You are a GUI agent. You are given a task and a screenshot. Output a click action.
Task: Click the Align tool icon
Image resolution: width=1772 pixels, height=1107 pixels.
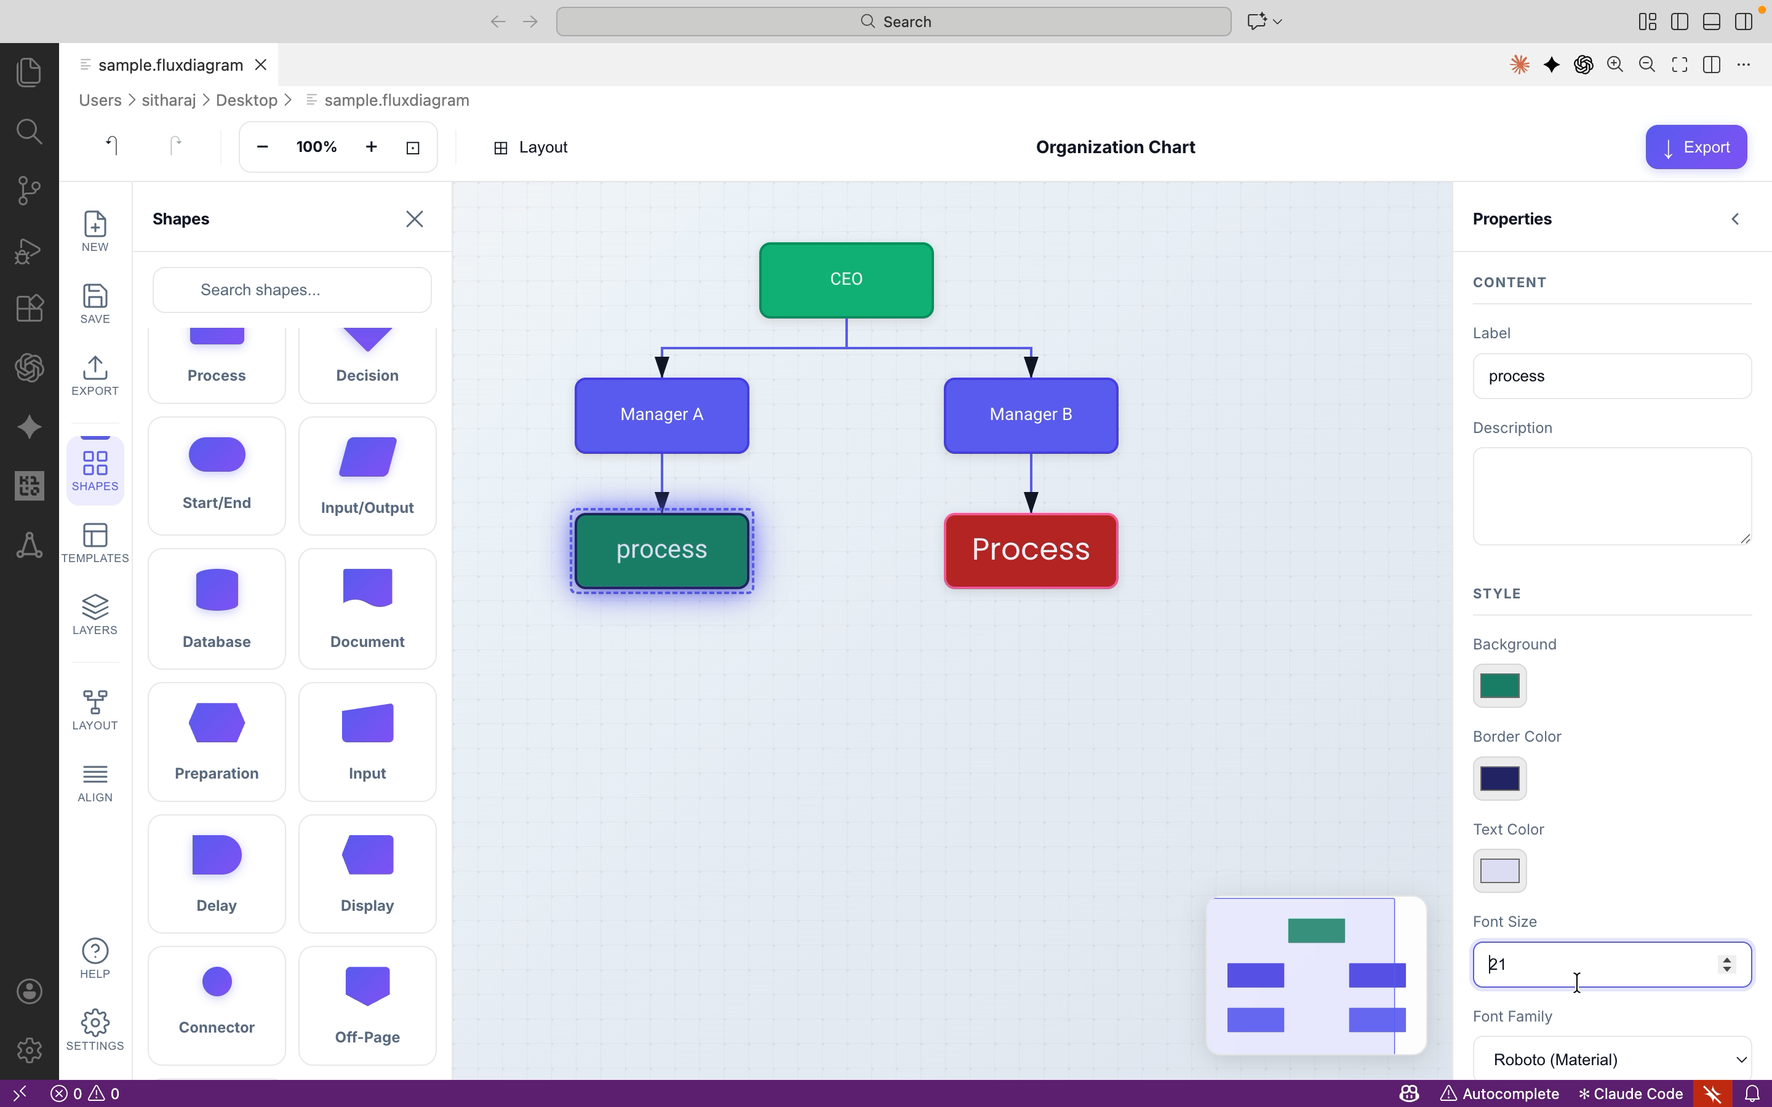pos(95,782)
